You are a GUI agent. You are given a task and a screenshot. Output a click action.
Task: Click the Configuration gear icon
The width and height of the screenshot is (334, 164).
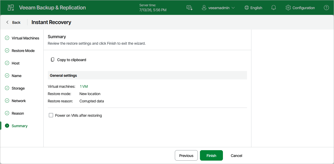click(x=288, y=8)
